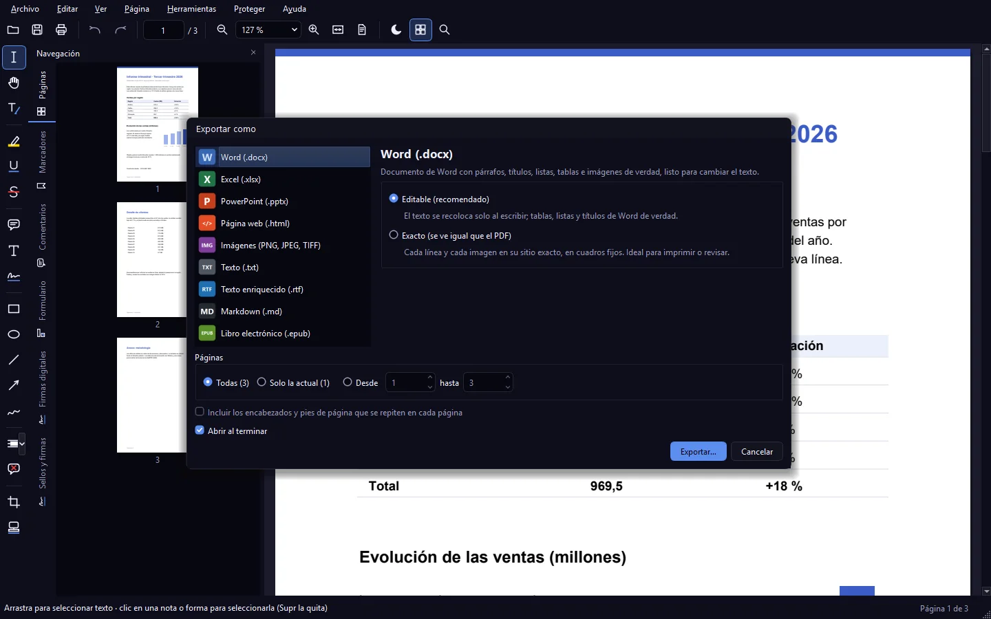
Task: Switch to the Marcadores side tab
Action: (42, 160)
